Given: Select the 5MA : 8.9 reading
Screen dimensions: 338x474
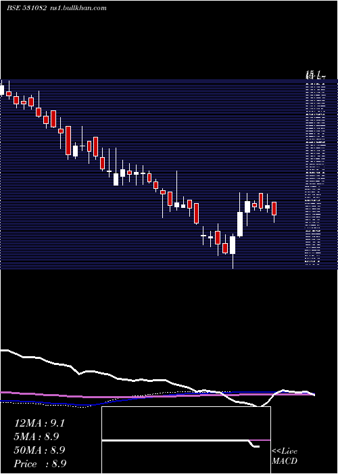Looking at the screenshot, I should tap(37, 437).
